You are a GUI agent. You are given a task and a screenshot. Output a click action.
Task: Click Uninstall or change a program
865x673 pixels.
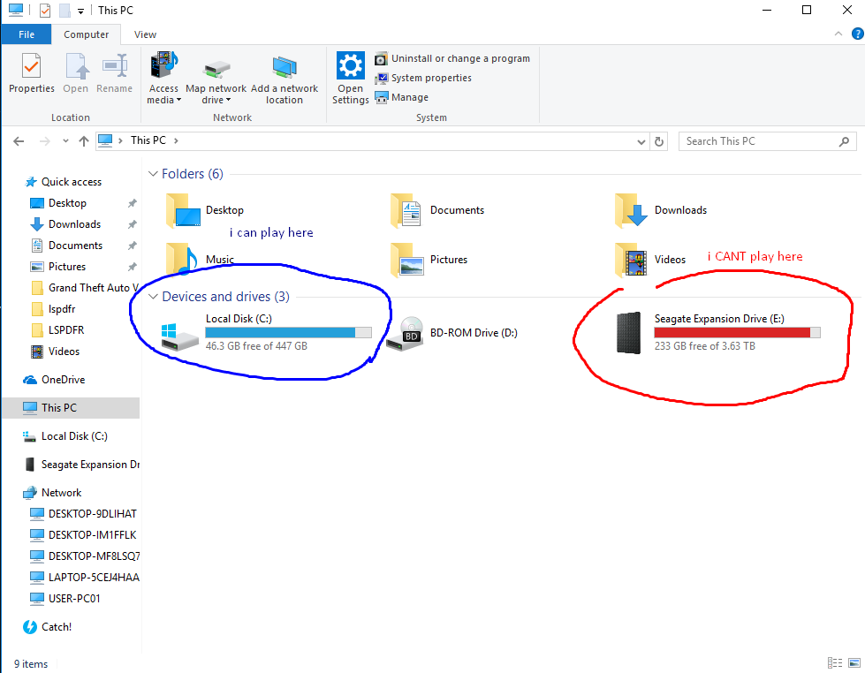pos(452,58)
